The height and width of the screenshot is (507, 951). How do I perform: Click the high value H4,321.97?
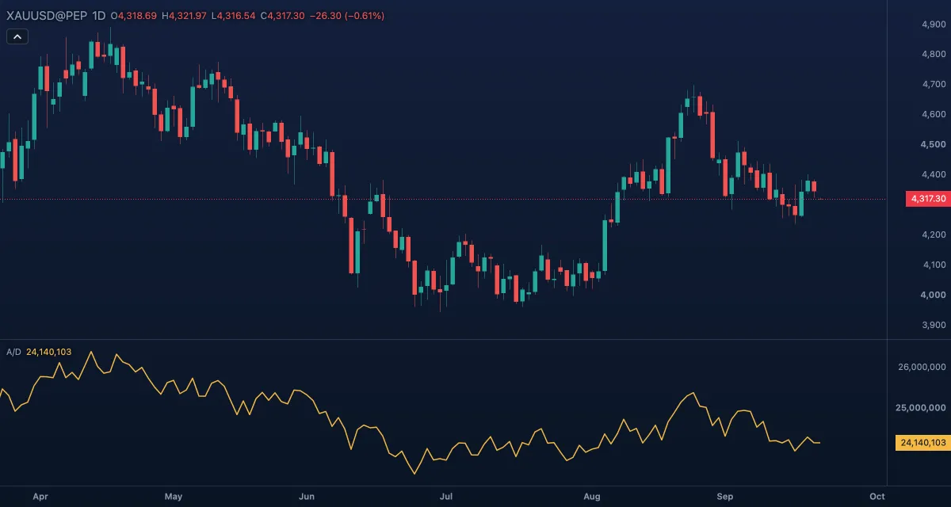pos(184,15)
